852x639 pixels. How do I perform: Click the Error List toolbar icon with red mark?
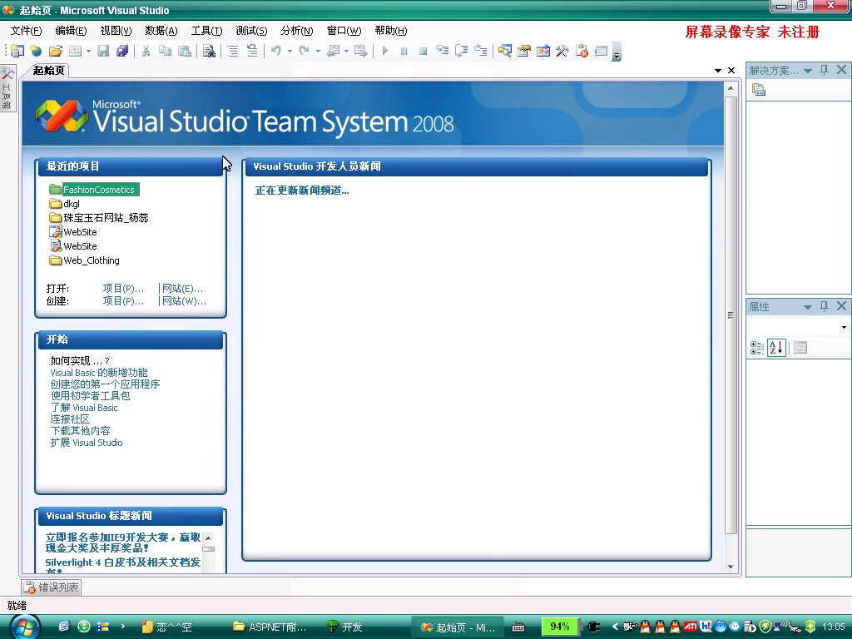pos(582,51)
